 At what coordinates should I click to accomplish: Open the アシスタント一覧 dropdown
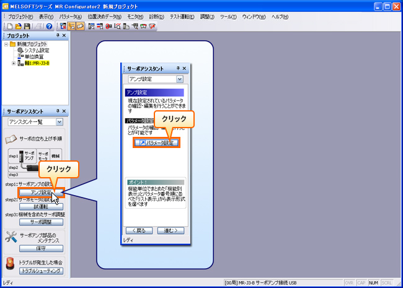pos(60,122)
